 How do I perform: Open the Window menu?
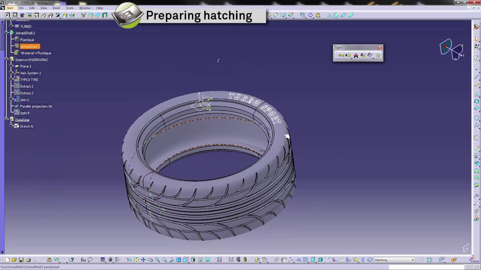coord(85,8)
